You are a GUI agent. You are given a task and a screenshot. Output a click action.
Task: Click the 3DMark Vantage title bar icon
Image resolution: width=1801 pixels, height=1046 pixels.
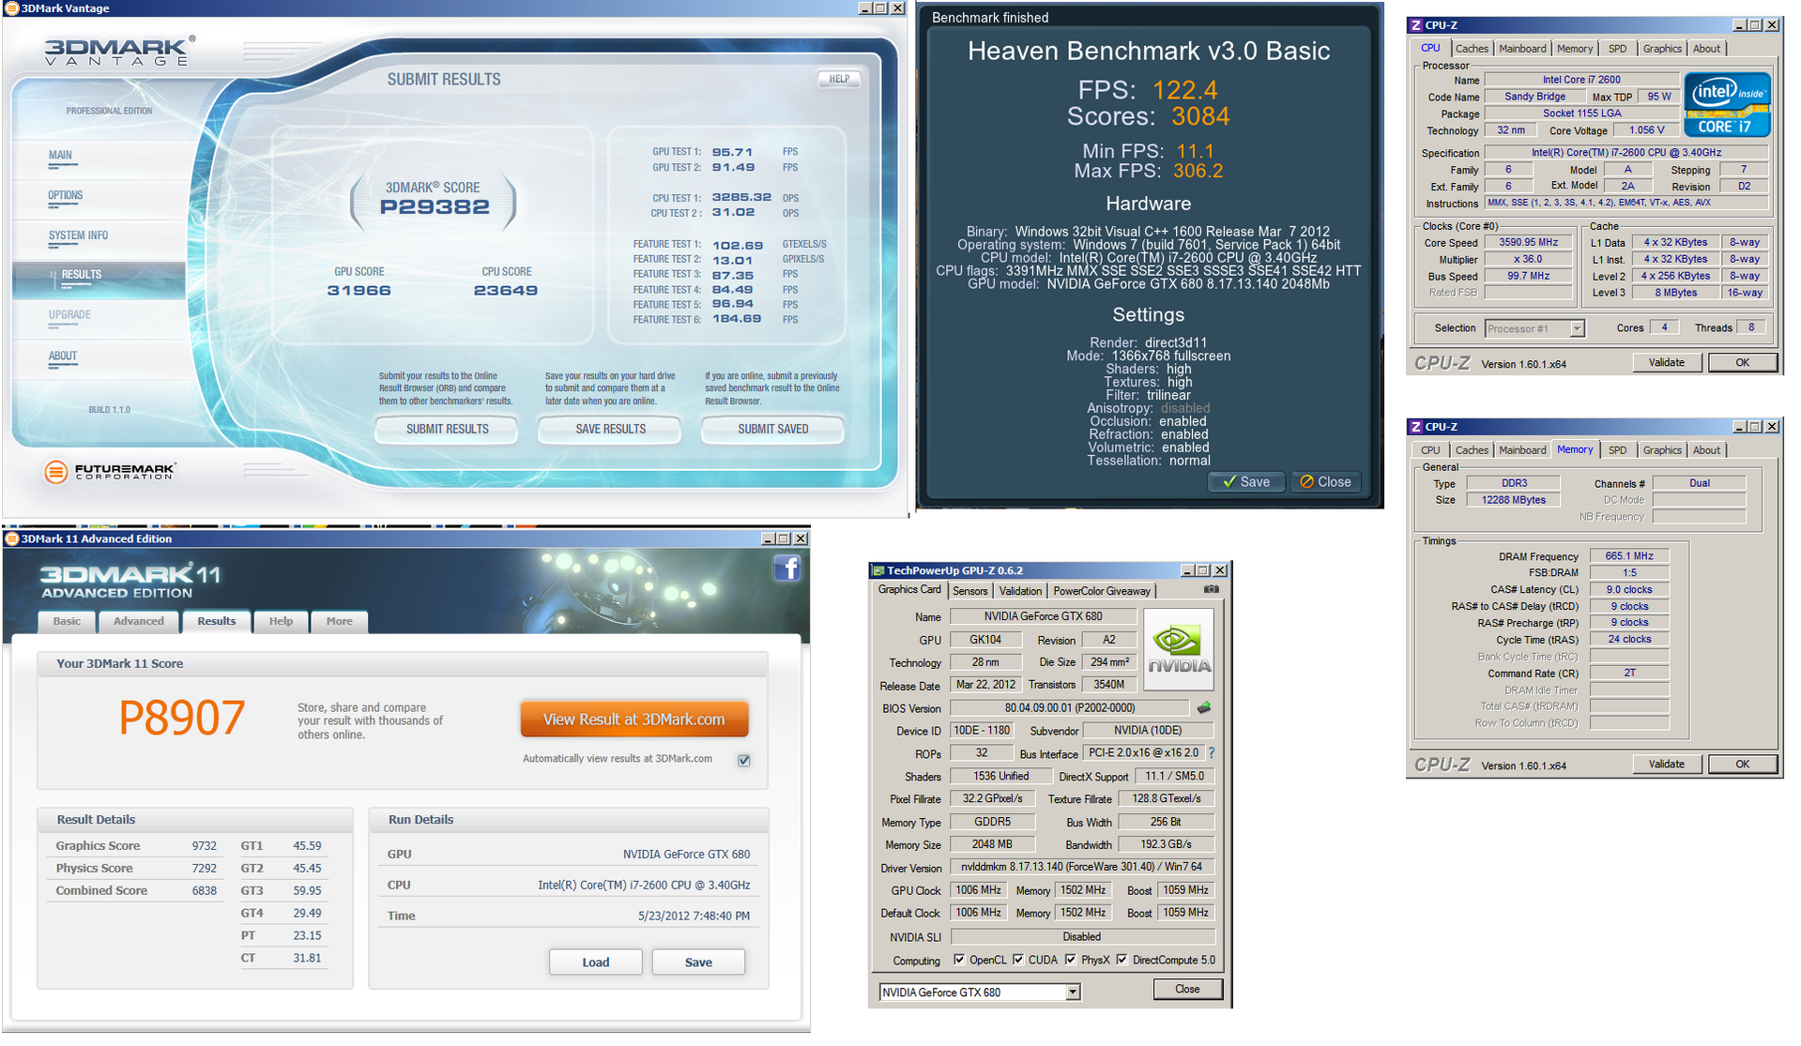11,8
